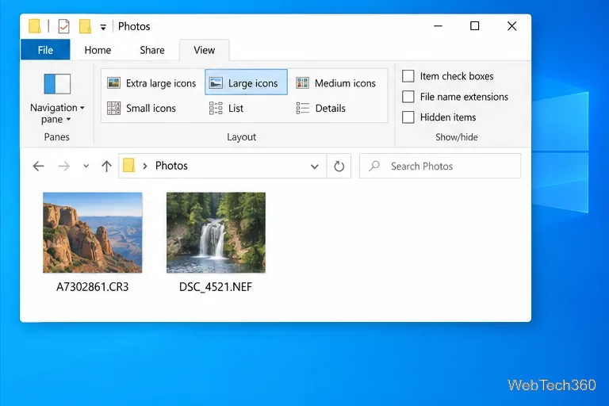This screenshot has height=406, width=609.
Task: Choose the Large icons layout
Action: (x=246, y=82)
